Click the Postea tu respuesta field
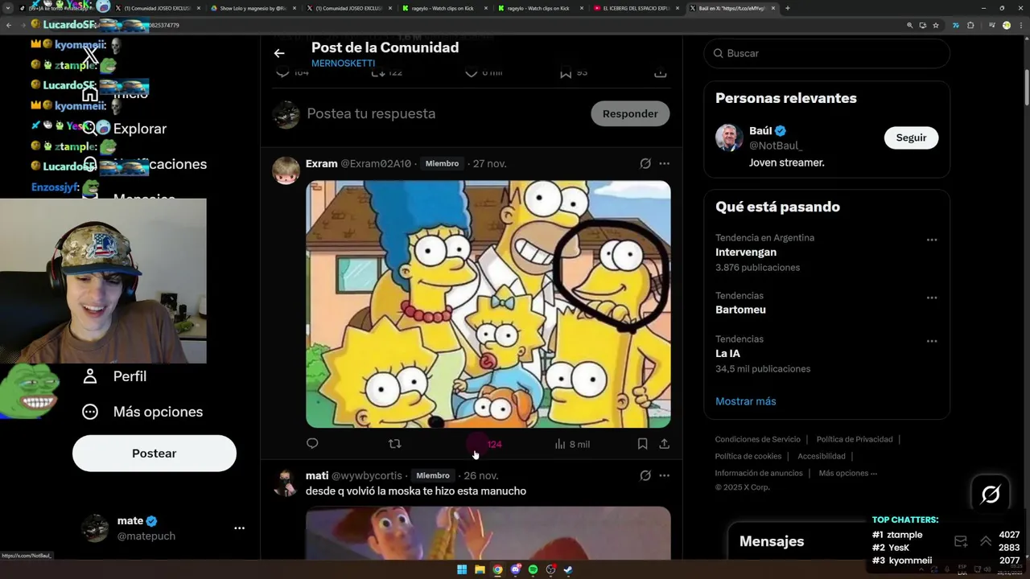 [x=443, y=113]
